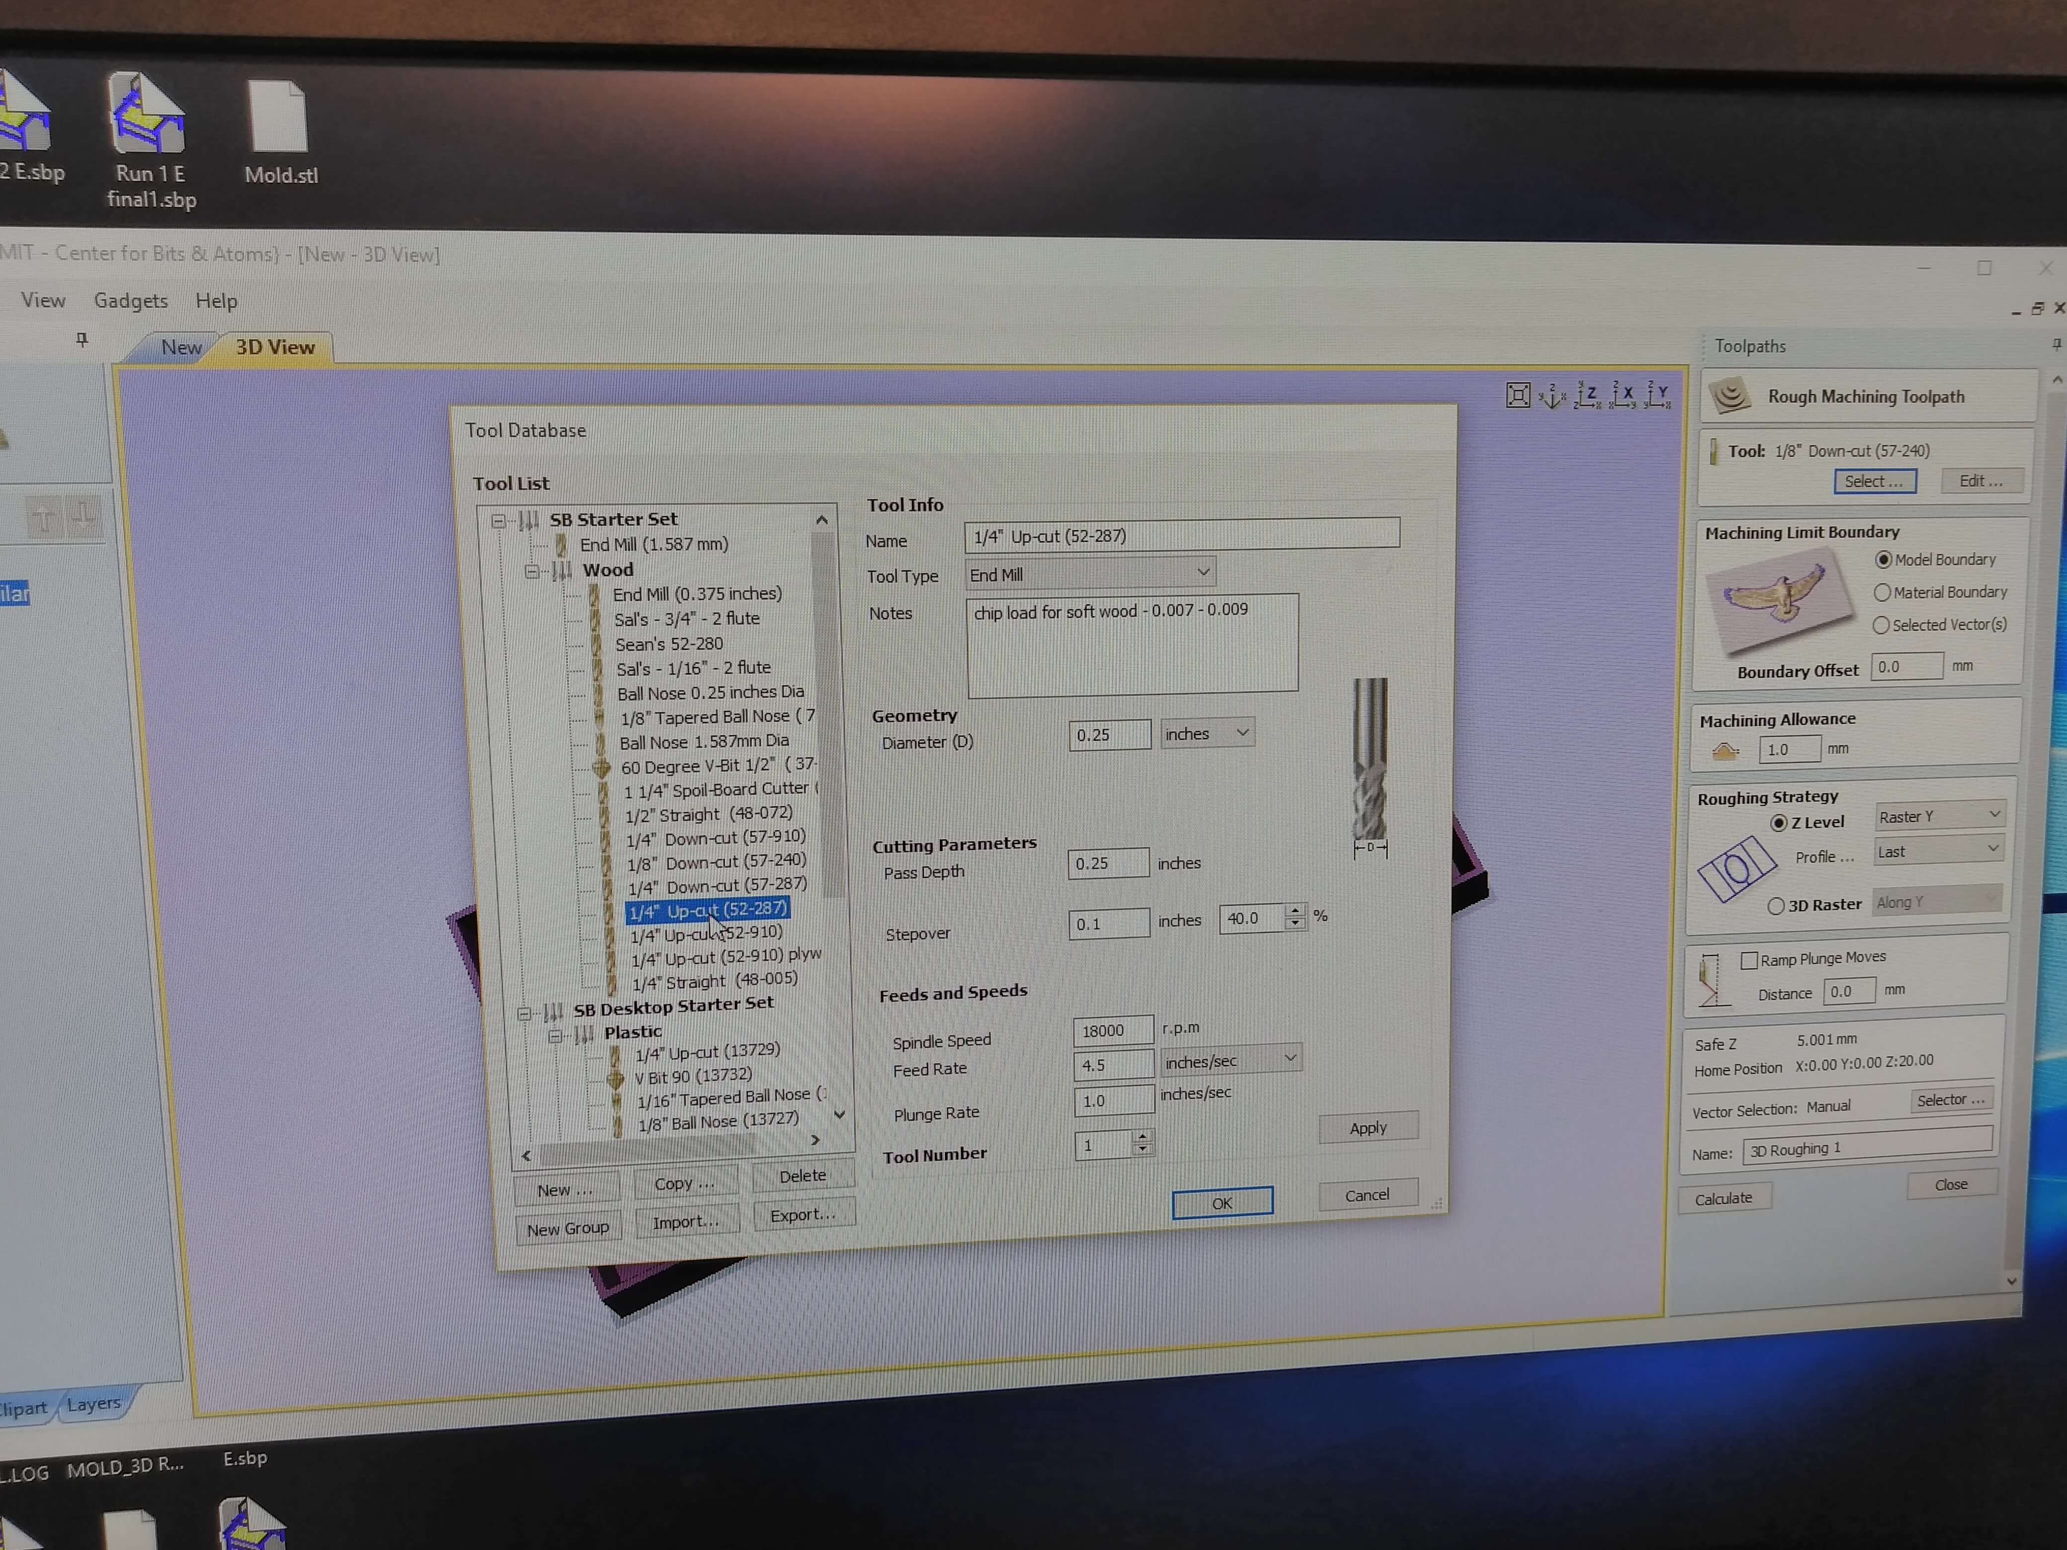Image resolution: width=2067 pixels, height=1550 pixels.
Task: Enable the Ramp Plunge Moves checkbox
Action: click(1749, 959)
